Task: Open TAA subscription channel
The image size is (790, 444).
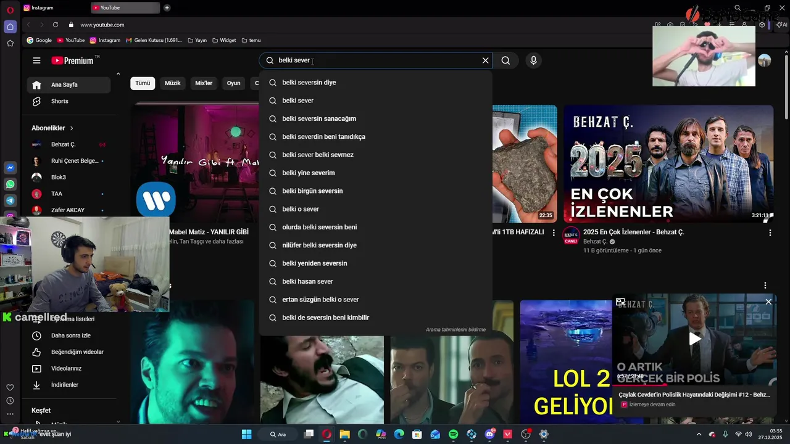Action: (69, 194)
